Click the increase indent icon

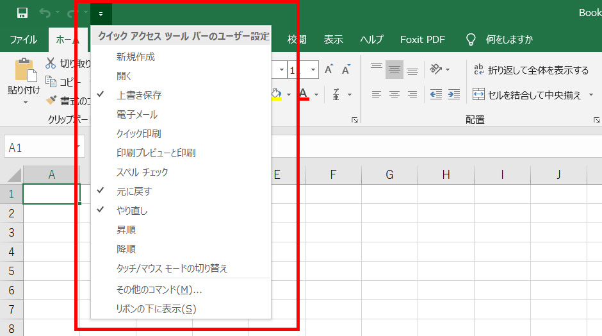point(454,94)
